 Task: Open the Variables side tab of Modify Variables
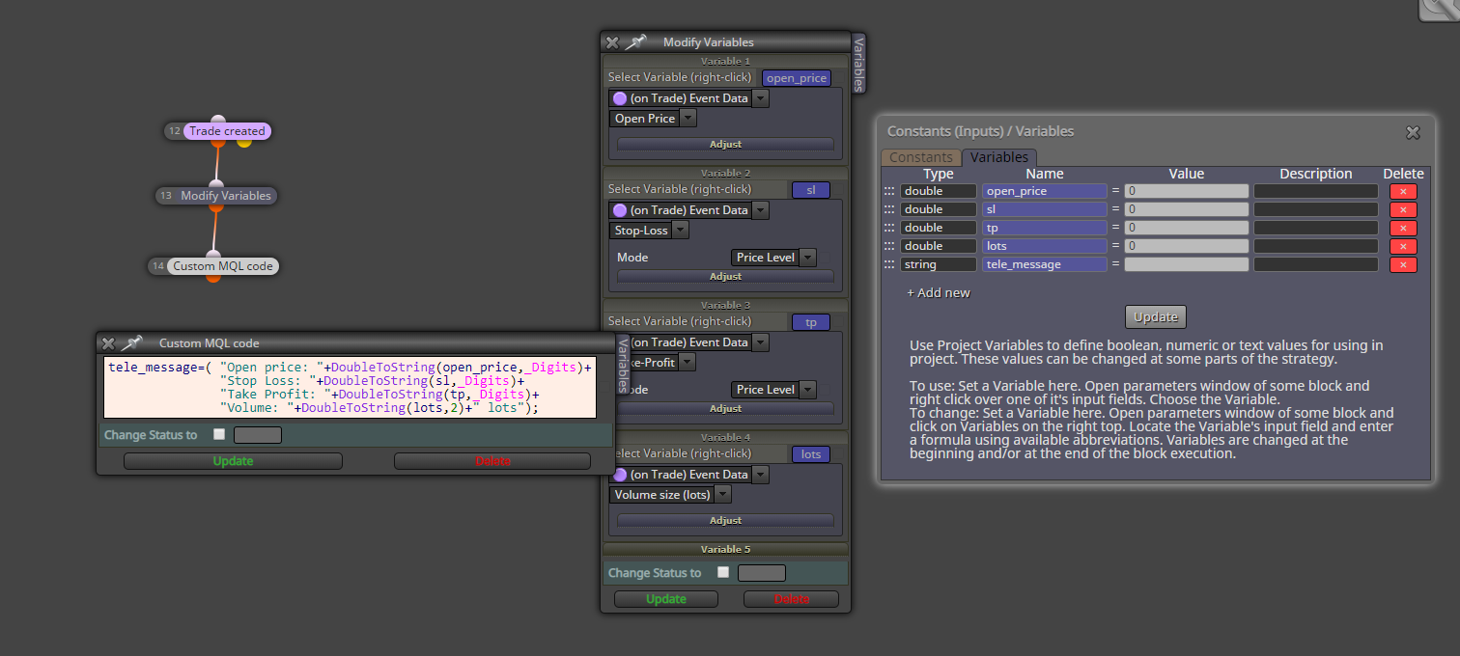[858, 64]
